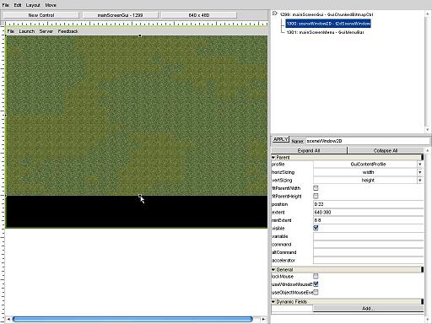The width and height of the screenshot is (432, 324).
Task: Click the Name field containing sceneWindow2D
Action: pos(368,141)
